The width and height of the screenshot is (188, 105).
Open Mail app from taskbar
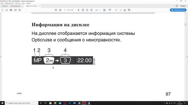[60, 103]
